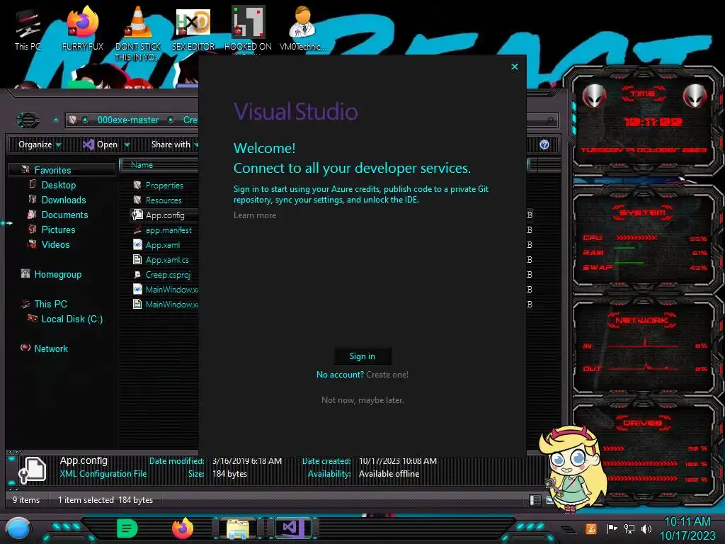
Task: Open Action Center flag tray icon
Action: pos(612,528)
